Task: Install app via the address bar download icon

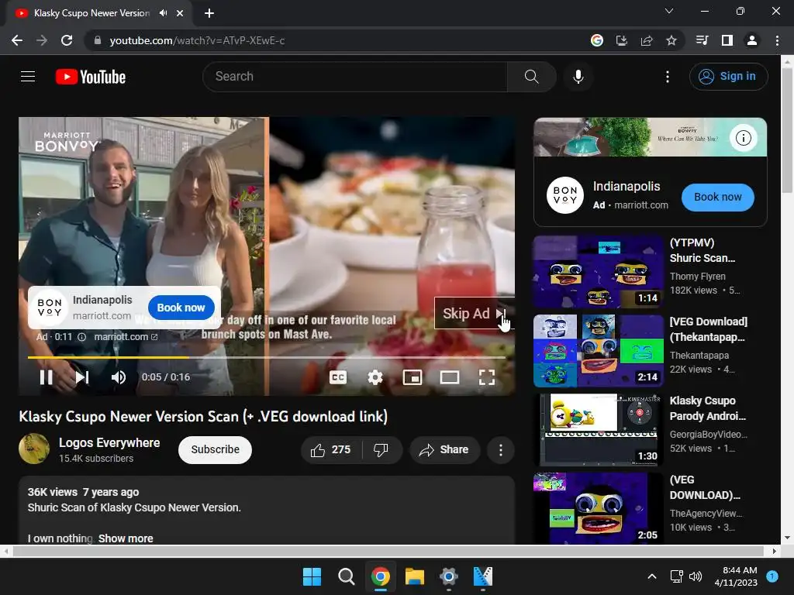Action: (622, 40)
